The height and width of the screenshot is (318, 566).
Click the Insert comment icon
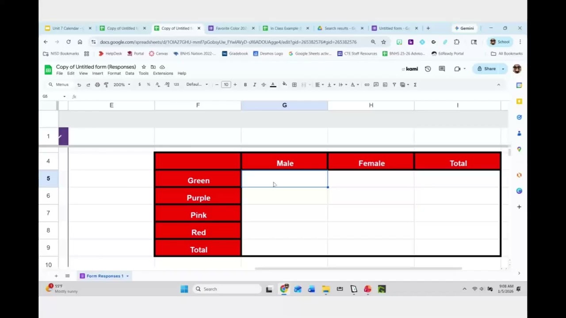376,84
